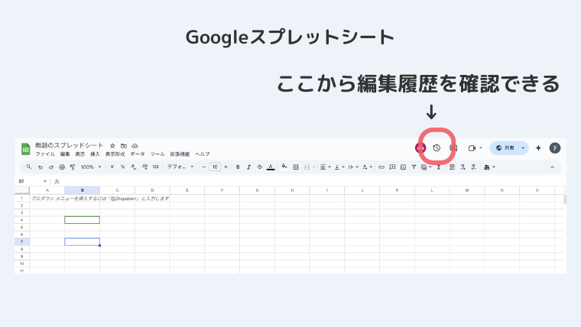The height and width of the screenshot is (327, 581).
Task: Open the 表示形式 menu
Action: point(115,154)
